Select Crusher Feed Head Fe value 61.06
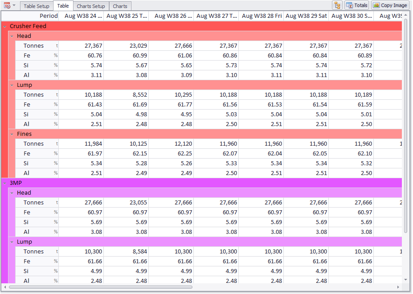This screenshot has width=413, height=294. pyautogui.click(x=171, y=56)
